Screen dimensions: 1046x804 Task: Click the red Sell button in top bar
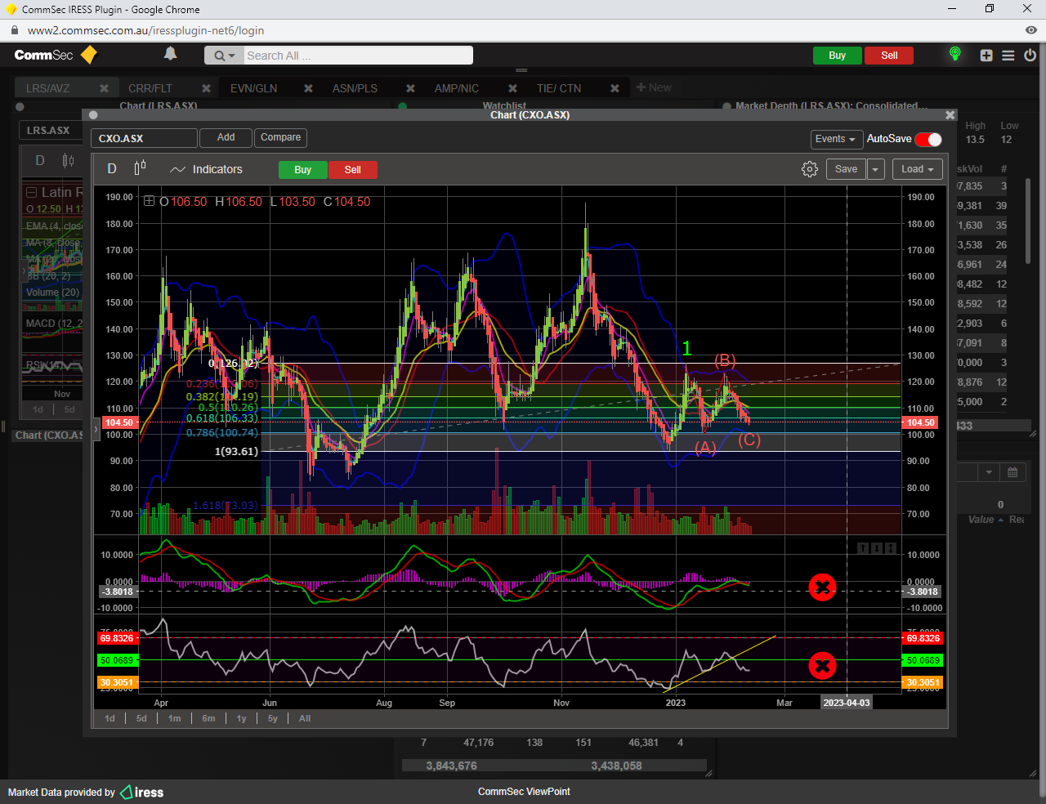coord(889,56)
